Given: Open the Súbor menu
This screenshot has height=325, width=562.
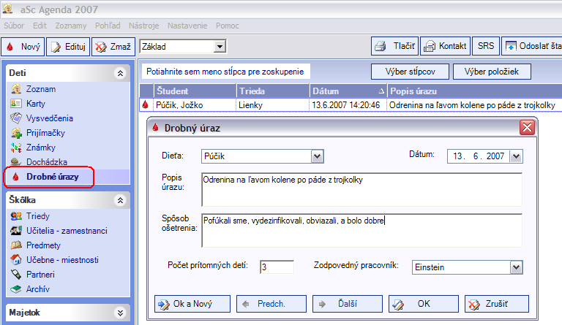Looking at the screenshot, I should click(x=14, y=26).
